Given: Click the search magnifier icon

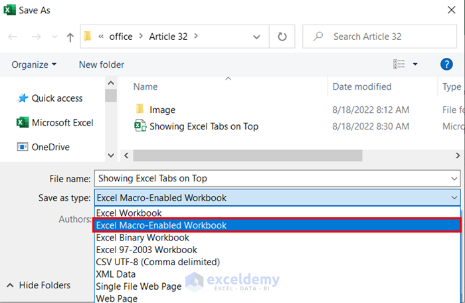Looking at the screenshot, I should coord(318,37).
